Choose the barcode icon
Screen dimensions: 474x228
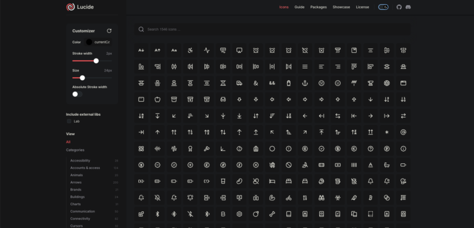point(354,165)
